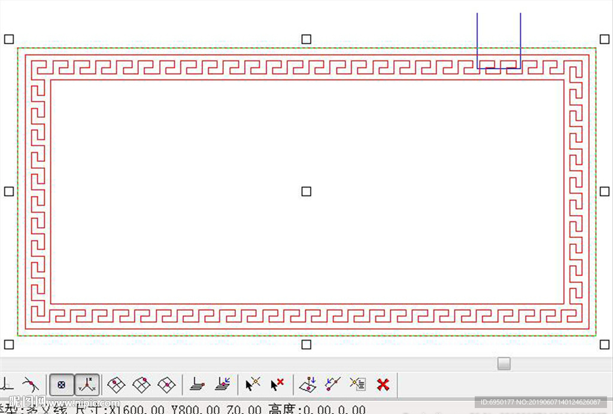
Task: Click the large red X cancel icon
Action: [383, 385]
